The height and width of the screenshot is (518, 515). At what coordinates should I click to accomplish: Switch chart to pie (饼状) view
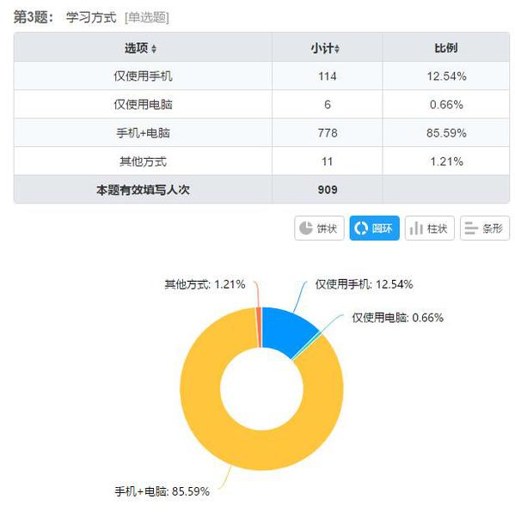coord(319,228)
